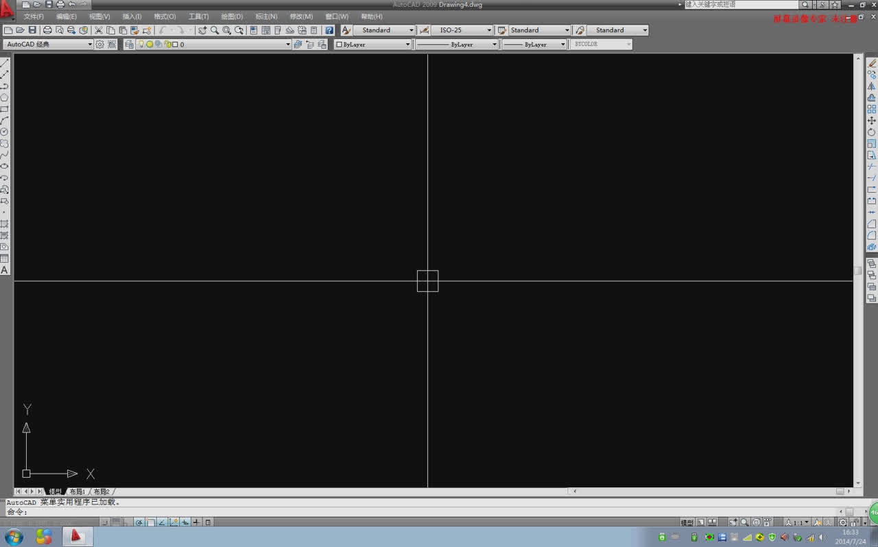Open the 编辑(E) menu
The height and width of the screenshot is (547, 878).
click(67, 16)
